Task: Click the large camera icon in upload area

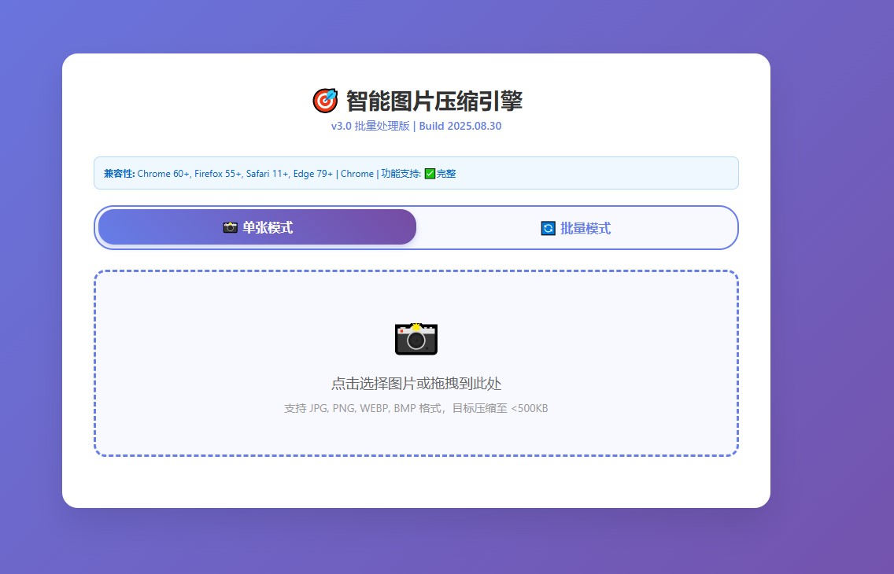Action: point(416,339)
